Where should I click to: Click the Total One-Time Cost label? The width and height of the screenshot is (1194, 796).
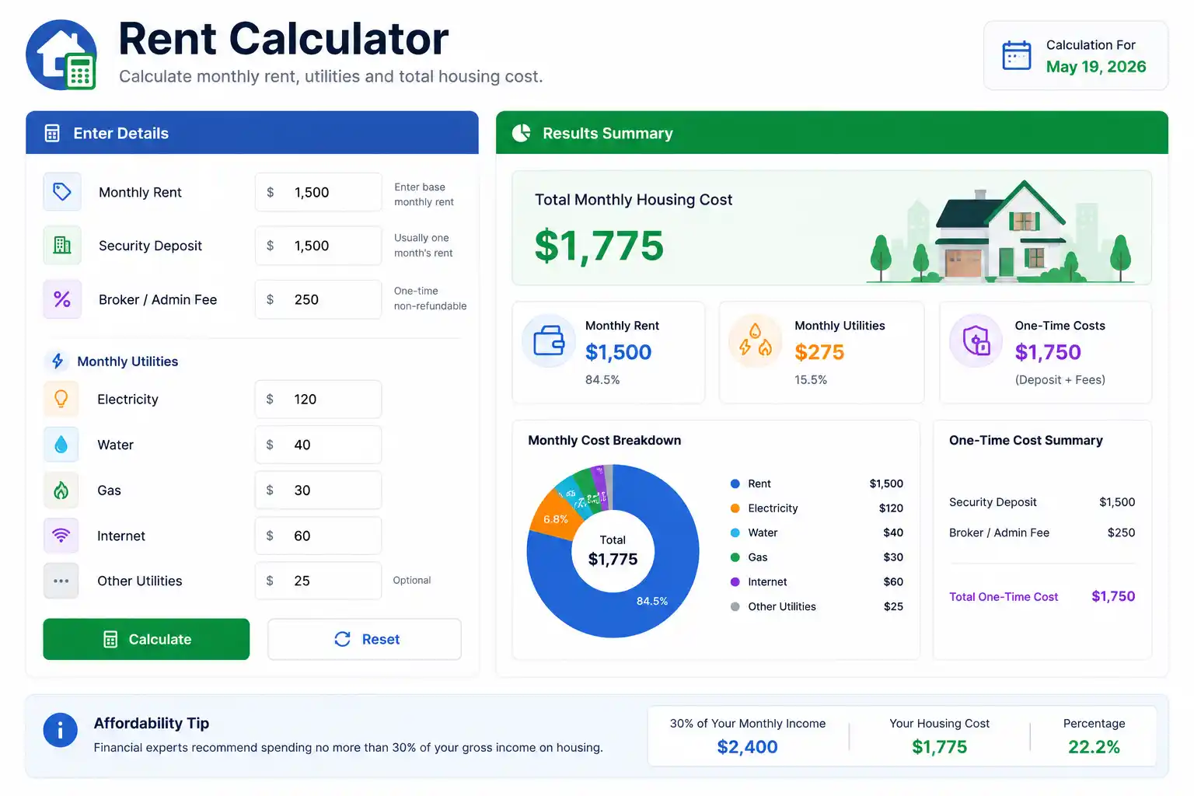pos(1004,597)
